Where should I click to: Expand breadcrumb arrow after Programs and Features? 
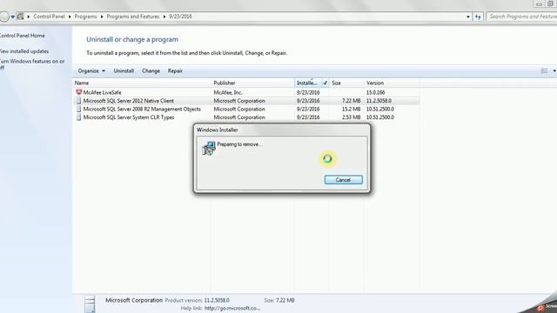click(x=164, y=17)
